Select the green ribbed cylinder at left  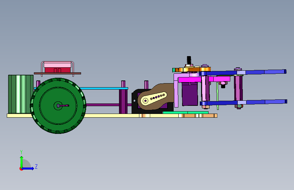pos(21,94)
